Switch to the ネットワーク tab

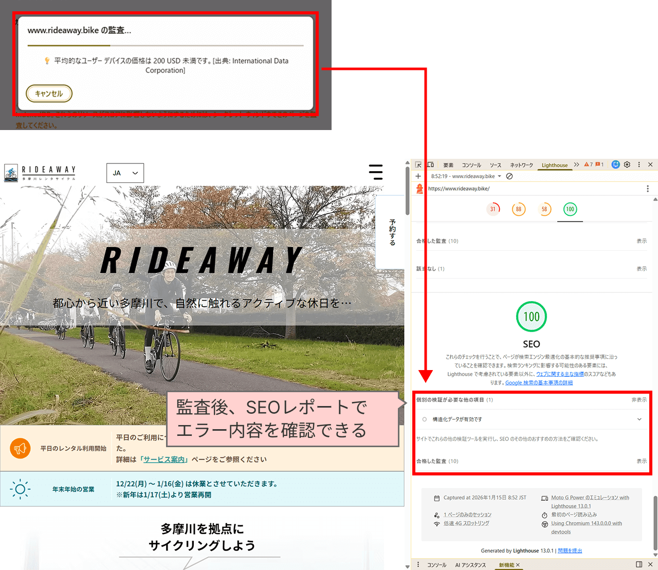click(x=521, y=165)
